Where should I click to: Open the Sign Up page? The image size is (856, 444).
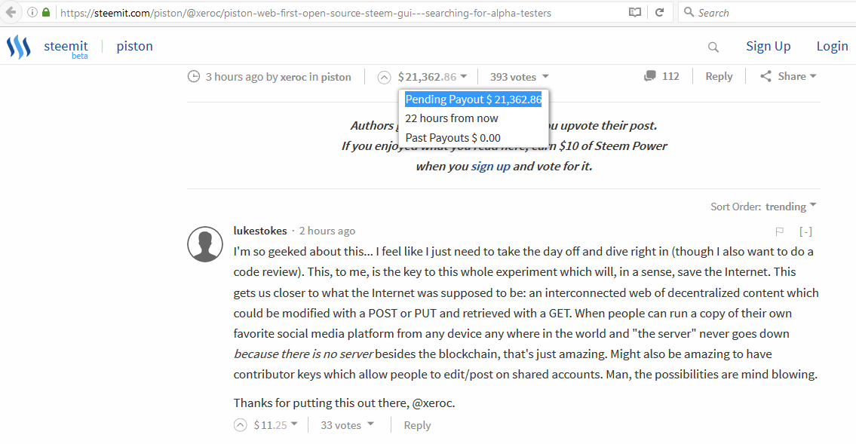[768, 47]
